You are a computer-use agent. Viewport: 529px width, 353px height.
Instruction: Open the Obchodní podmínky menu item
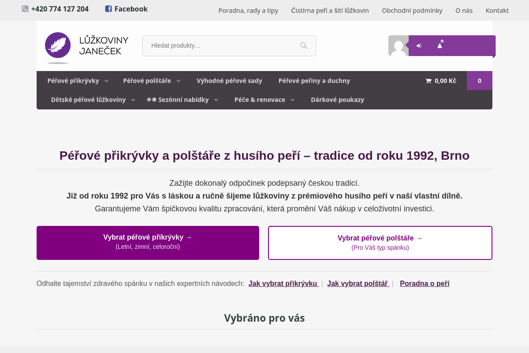coord(412,10)
